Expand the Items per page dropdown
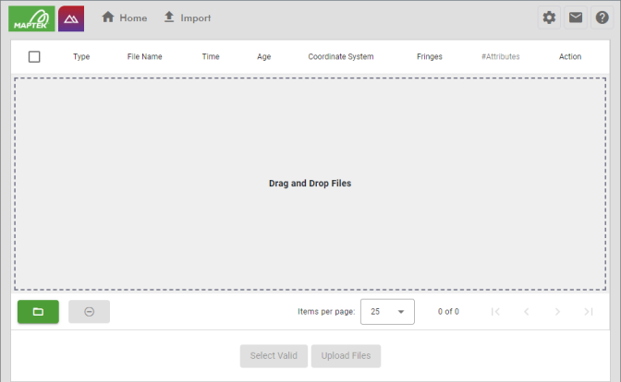The height and width of the screenshot is (382, 621). (387, 312)
